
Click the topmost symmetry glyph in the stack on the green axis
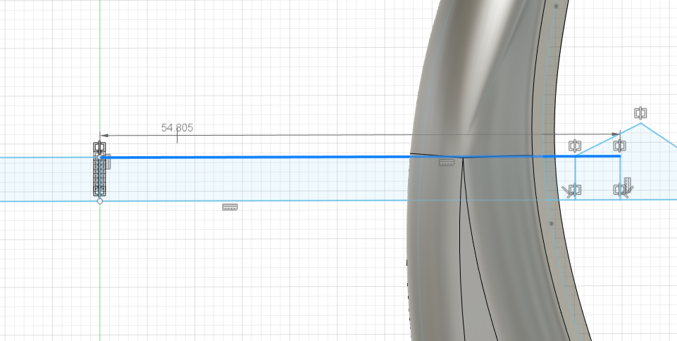pos(99,148)
